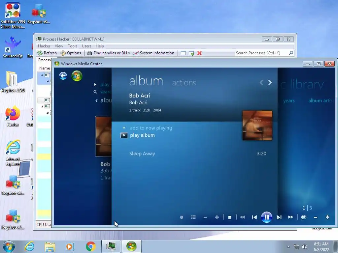Open the Regshot-1.9.0 folder icon
This screenshot has height=253, width=338.
coord(13,82)
